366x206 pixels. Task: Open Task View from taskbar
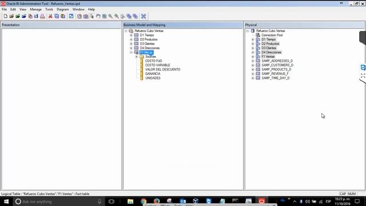point(112,201)
